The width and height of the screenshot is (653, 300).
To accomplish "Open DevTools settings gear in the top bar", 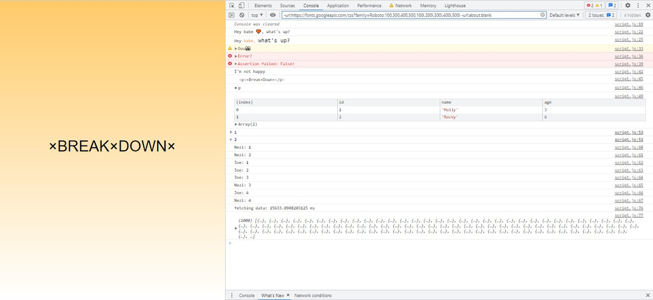I will coord(628,6).
